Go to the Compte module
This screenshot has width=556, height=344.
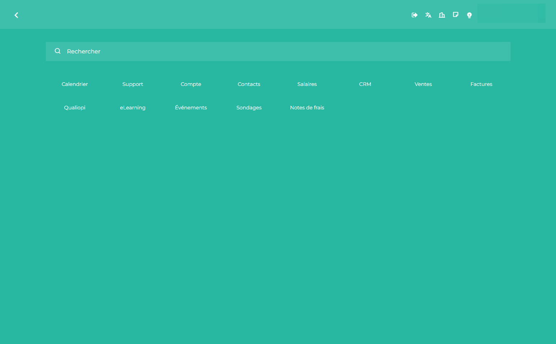point(191,84)
